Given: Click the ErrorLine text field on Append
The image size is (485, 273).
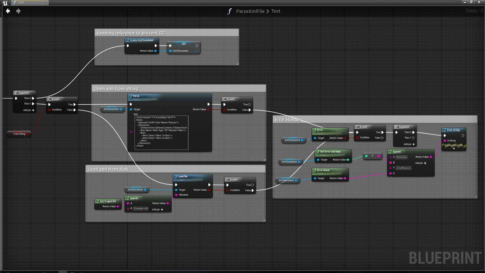Looking at the screenshot, I should [x=401, y=157].
